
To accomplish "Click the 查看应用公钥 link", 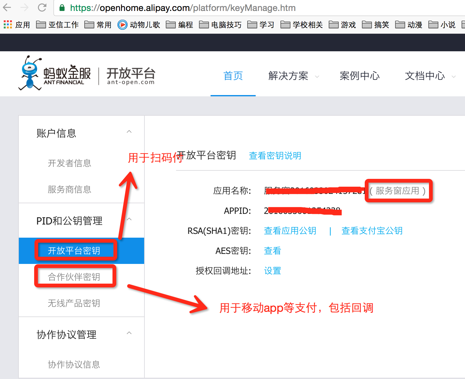I will pos(290,230).
